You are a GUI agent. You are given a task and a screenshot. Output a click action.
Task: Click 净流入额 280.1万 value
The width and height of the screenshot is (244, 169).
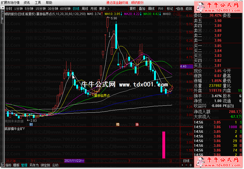(x=235, y=112)
